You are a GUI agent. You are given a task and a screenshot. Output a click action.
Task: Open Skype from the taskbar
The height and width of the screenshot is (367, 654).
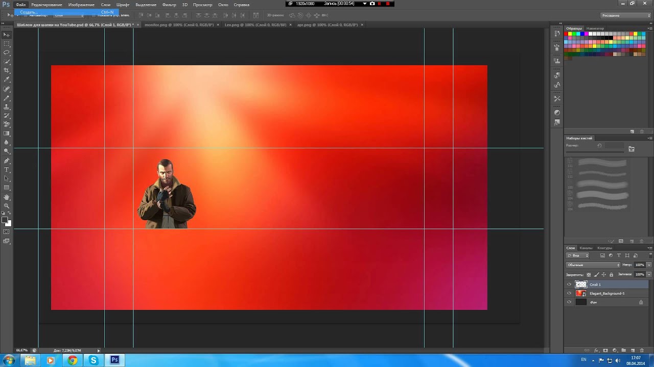point(94,360)
